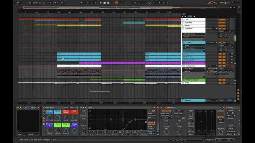The width and height of the screenshot is (255, 143).
Task: Toggle the EQ Eight device activator
Action: pyautogui.click(x=81, y=108)
